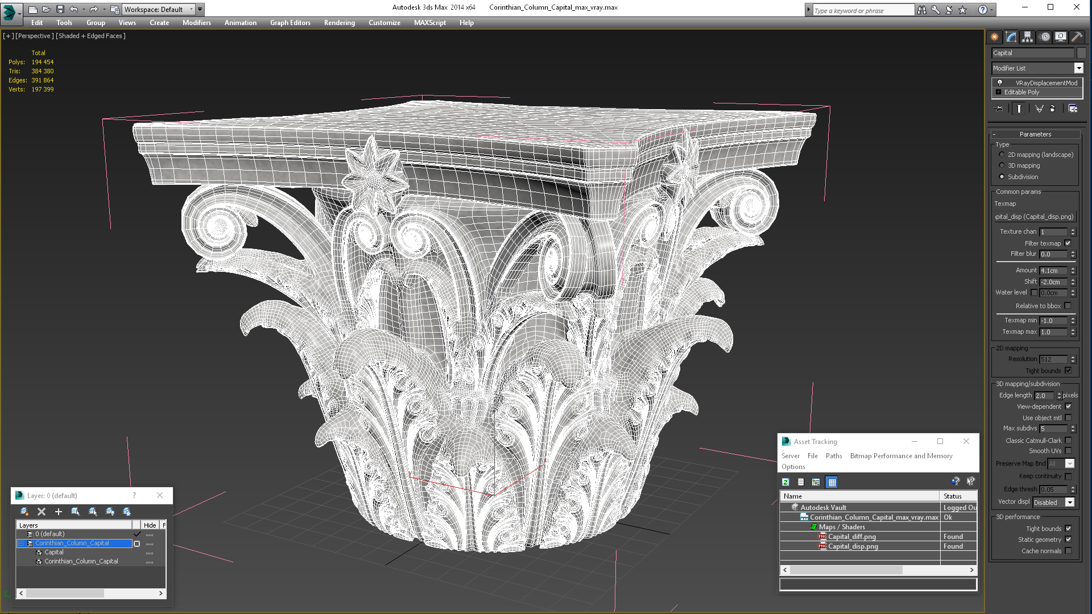Open the Vector displ dropdown
This screenshot has height=614, width=1092.
pos(1070,503)
